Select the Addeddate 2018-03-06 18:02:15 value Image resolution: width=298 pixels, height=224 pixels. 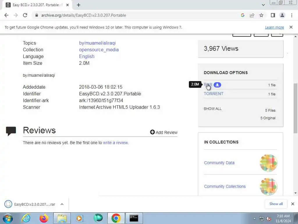click(x=101, y=87)
